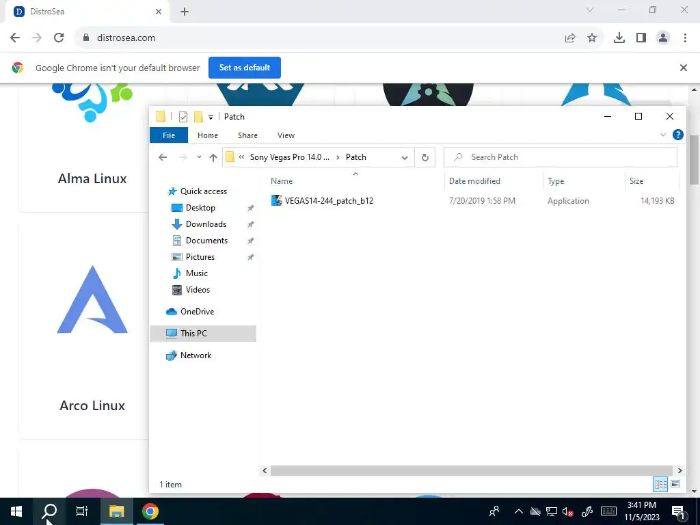Click New folder icon in quick access toolbar
700x525 pixels.
199,117
